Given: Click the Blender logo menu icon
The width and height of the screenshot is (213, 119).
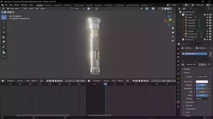Looking at the screenshot, I should tap(2, 5).
